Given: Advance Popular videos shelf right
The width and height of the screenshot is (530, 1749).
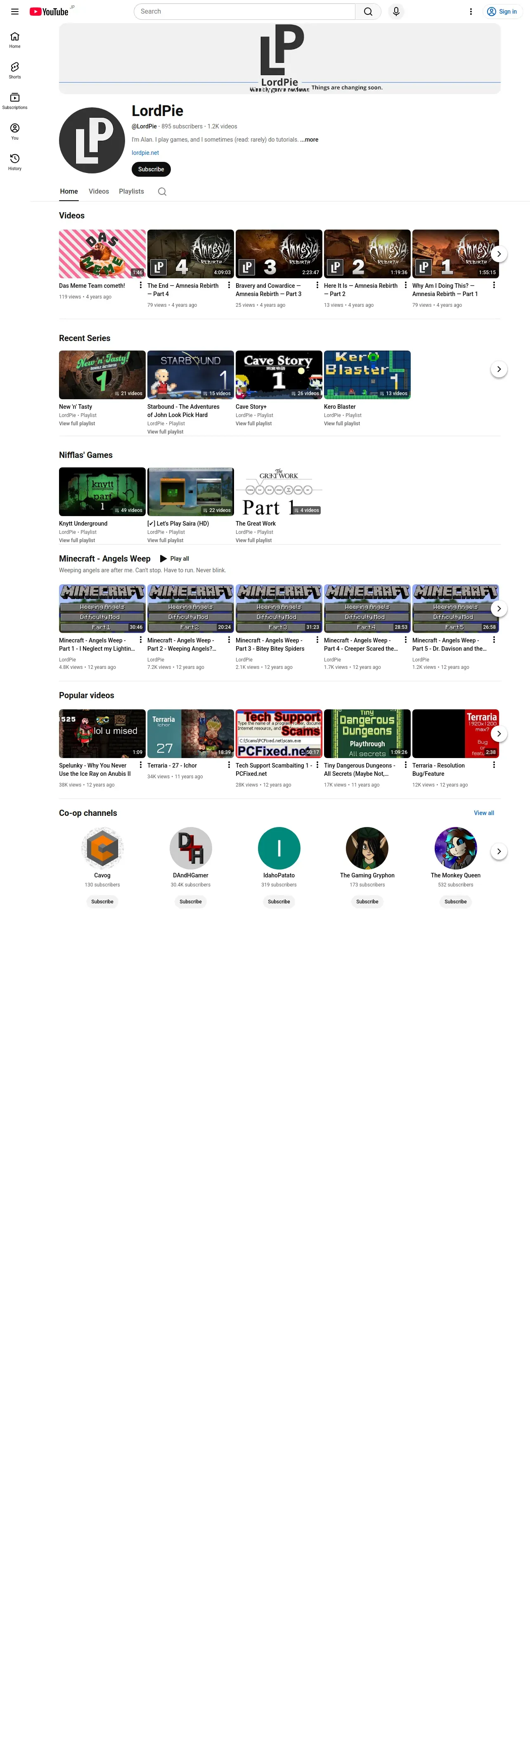Looking at the screenshot, I should pos(499,733).
